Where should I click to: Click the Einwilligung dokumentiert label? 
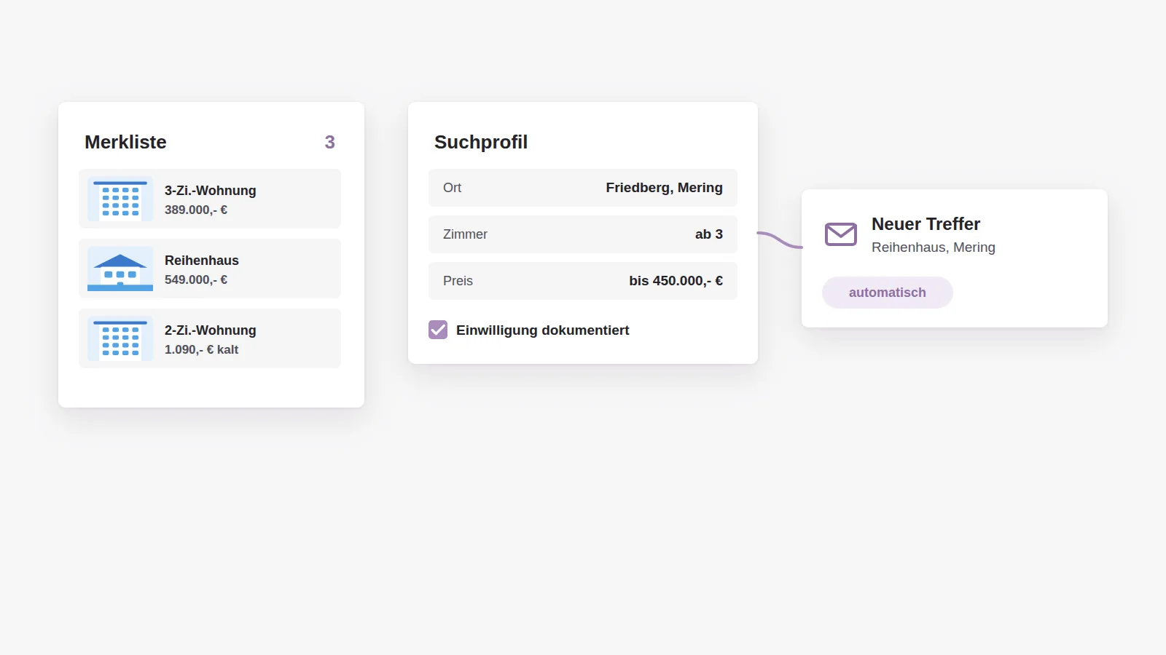tap(543, 330)
